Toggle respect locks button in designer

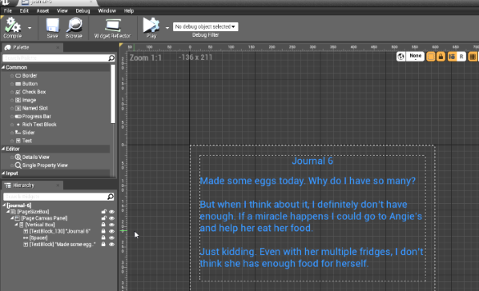point(441,57)
